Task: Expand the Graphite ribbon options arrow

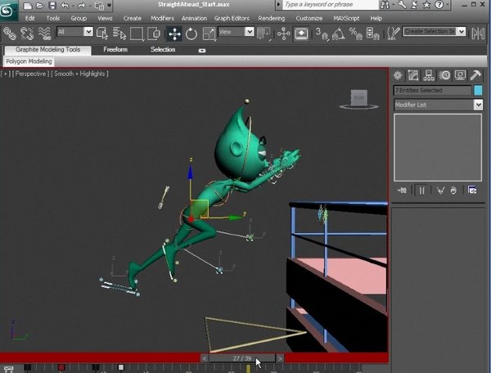Action: click(x=202, y=51)
